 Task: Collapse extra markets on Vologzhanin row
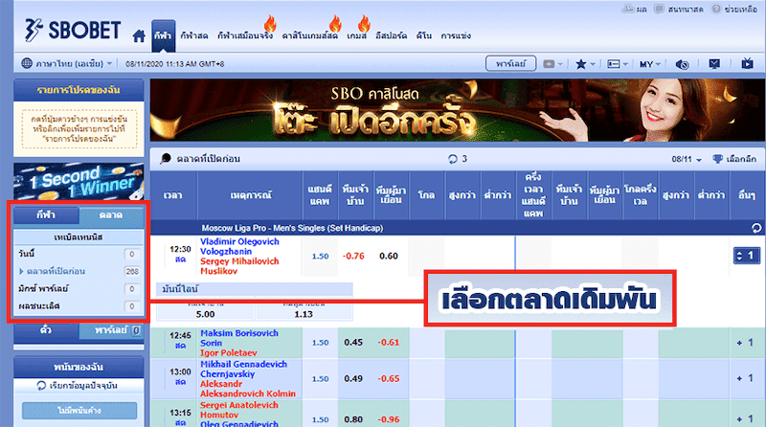[x=747, y=256]
